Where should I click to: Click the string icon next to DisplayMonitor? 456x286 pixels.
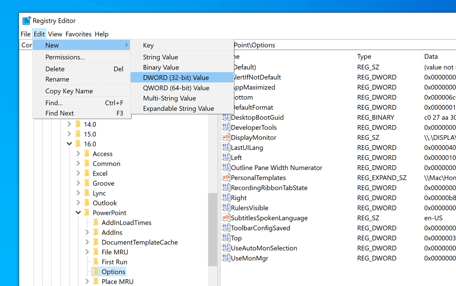click(226, 137)
